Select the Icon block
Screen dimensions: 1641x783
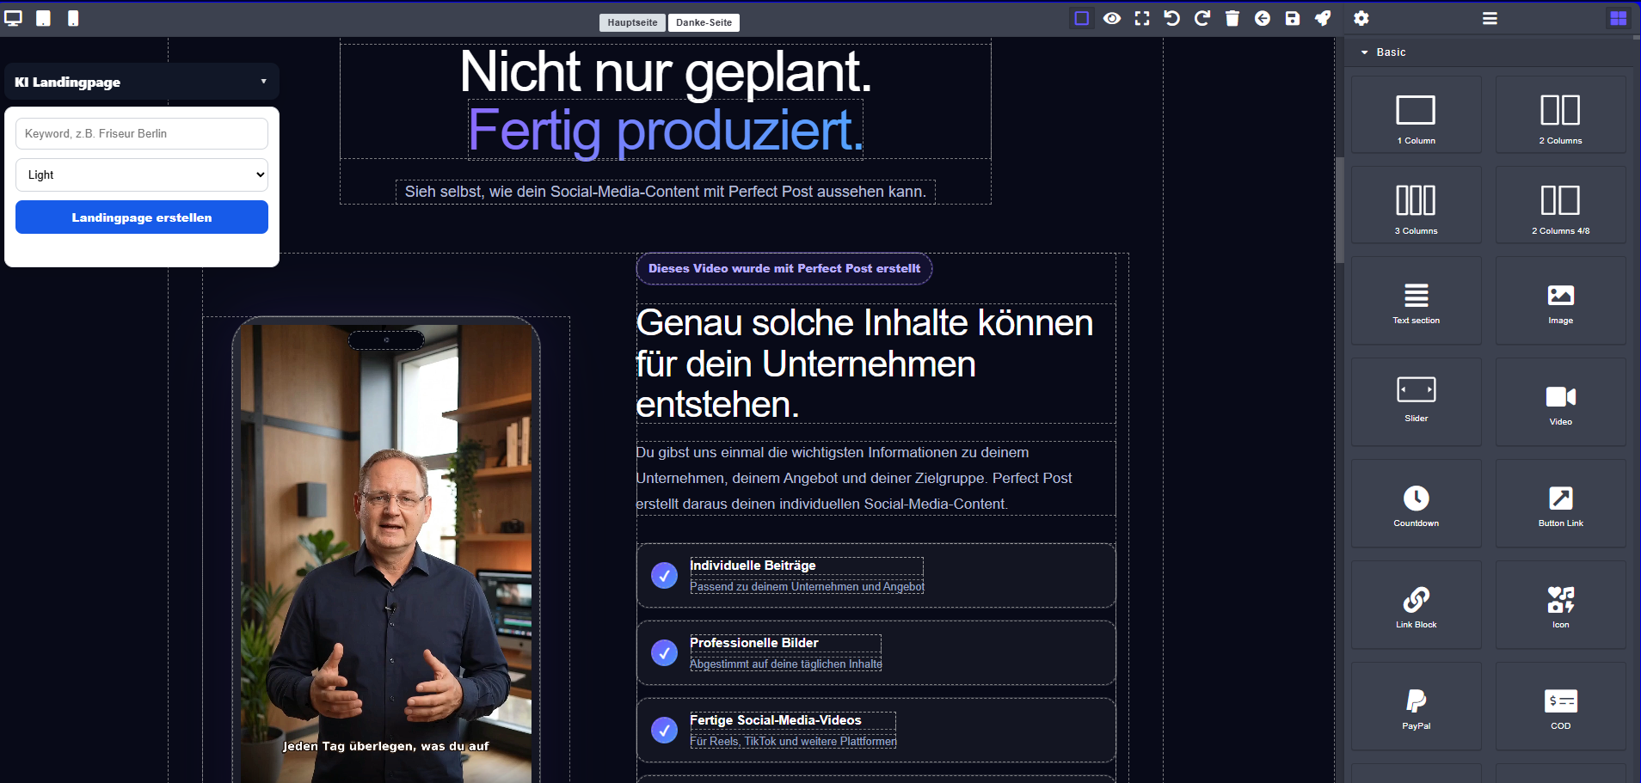click(1561, 604)
